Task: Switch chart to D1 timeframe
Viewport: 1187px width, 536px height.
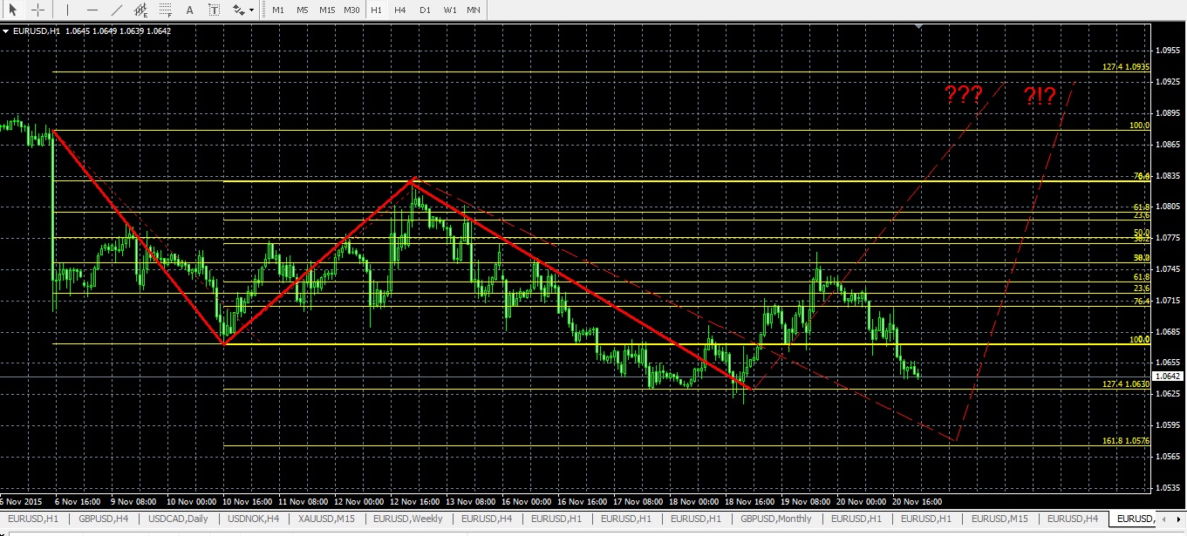Action: 425,10
